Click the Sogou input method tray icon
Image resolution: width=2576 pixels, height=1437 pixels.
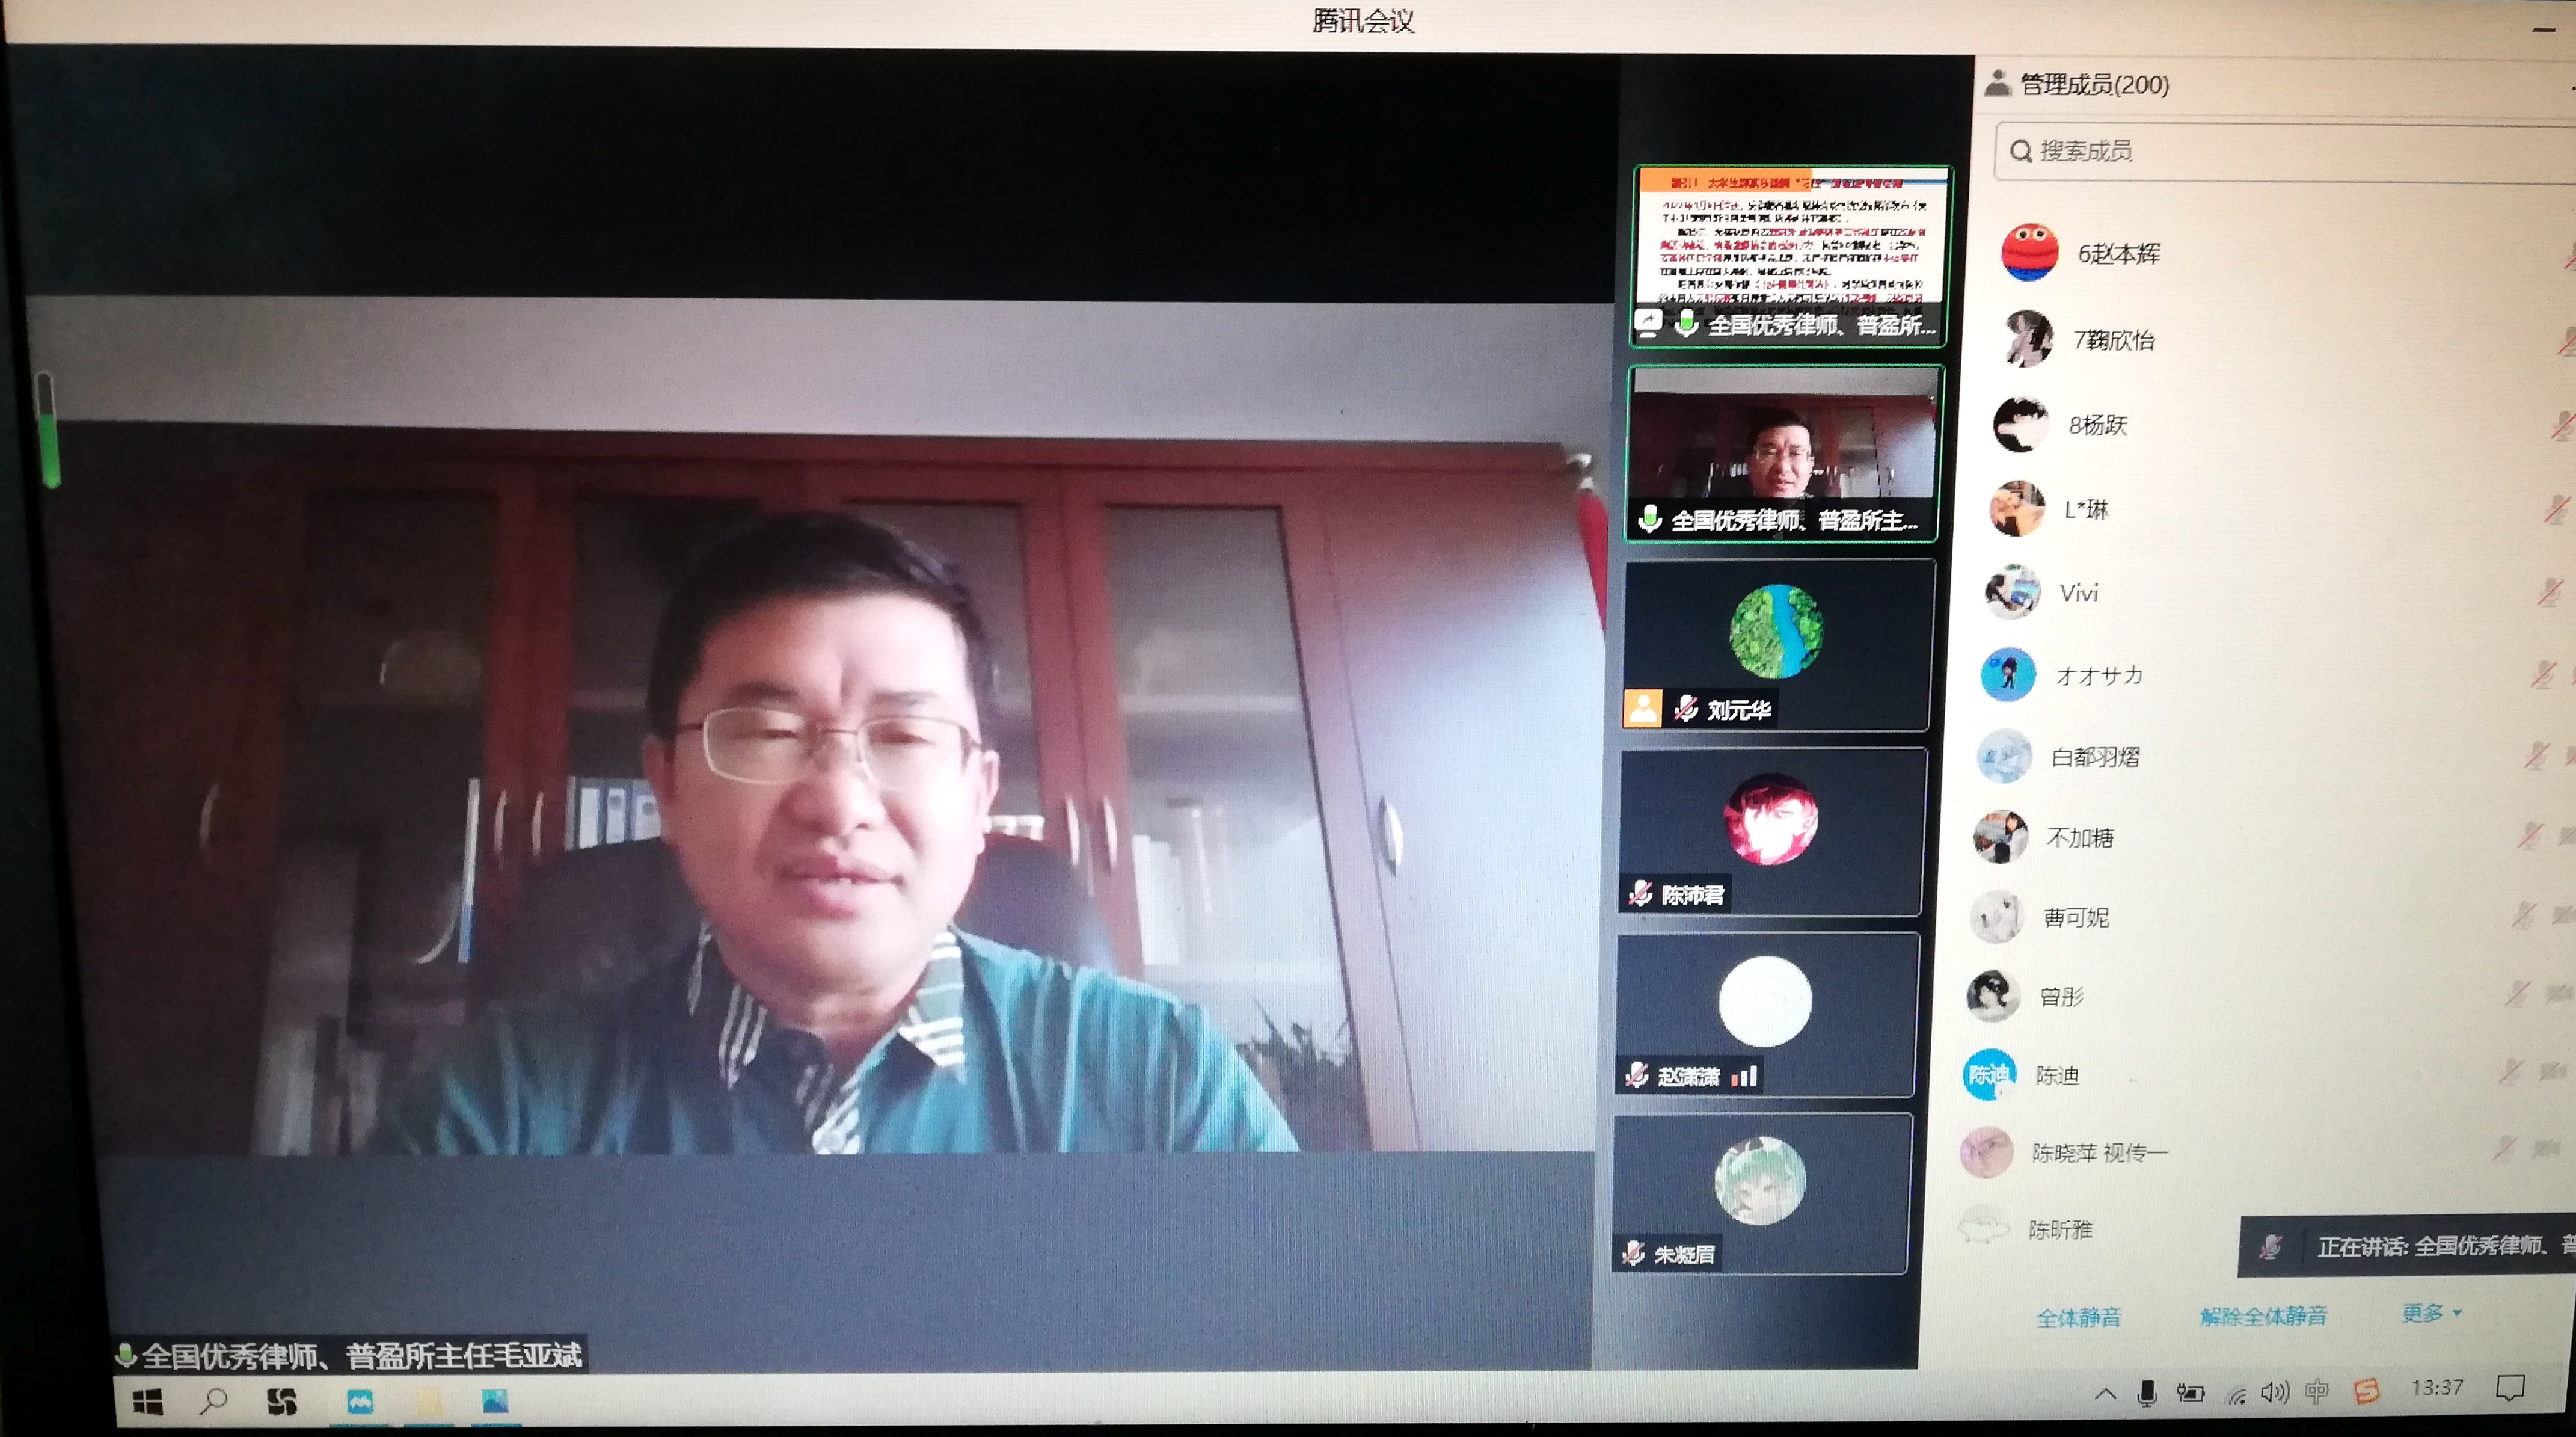tap(2366, 1390)
